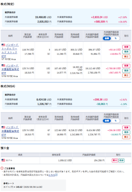Click 買付 button for 米ドル deposit

coord(115,160)
